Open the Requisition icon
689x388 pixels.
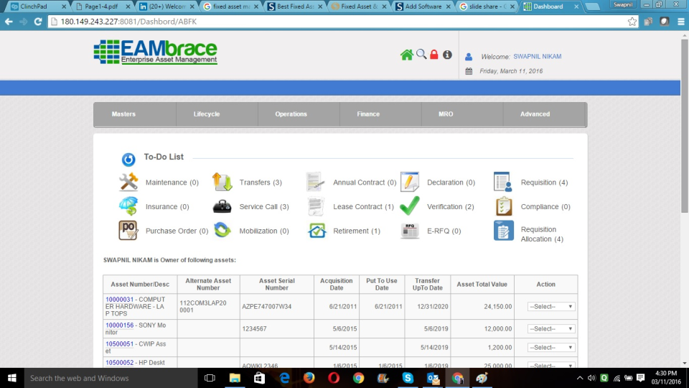coord(503,182)
